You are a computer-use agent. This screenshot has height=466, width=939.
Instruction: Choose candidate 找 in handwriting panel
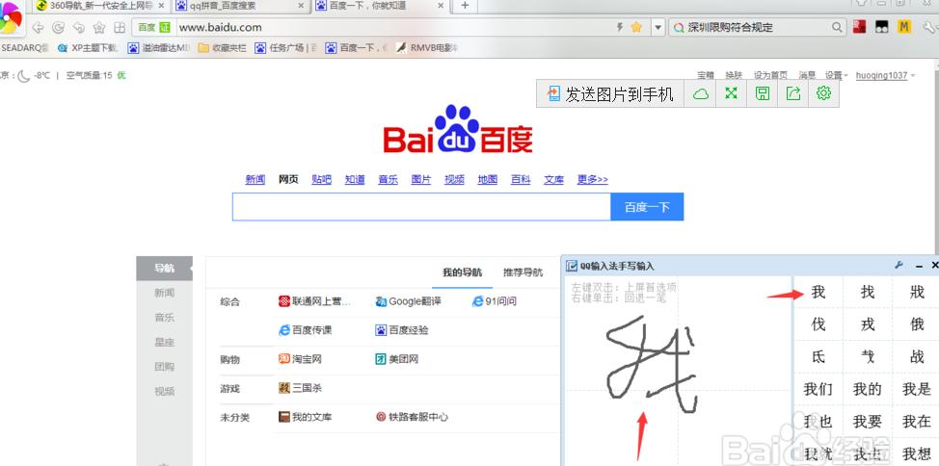867,292
